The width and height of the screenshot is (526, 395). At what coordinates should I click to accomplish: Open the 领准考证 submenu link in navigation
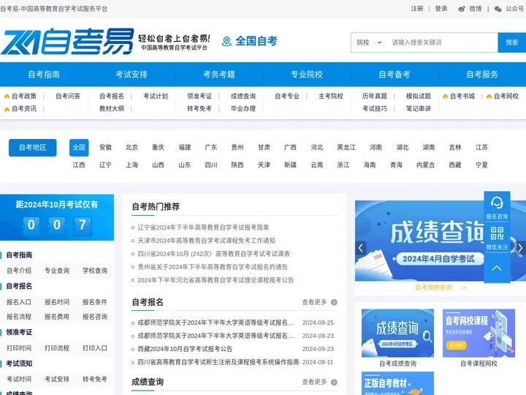click(x=199, y=97)
